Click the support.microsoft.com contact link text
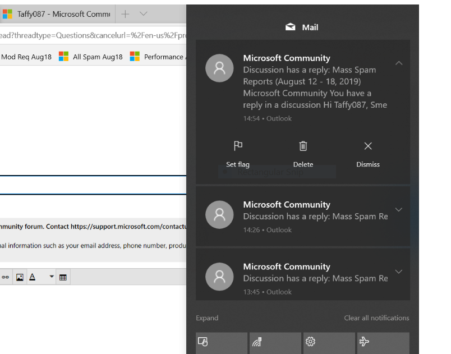The width and height of the screenshot is (451, 354). tap(128, 227)
